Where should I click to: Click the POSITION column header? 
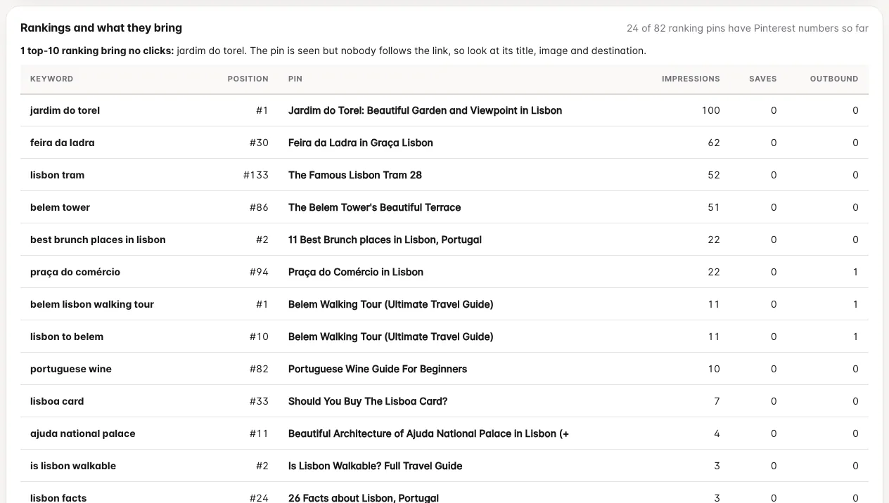[248, 79]
